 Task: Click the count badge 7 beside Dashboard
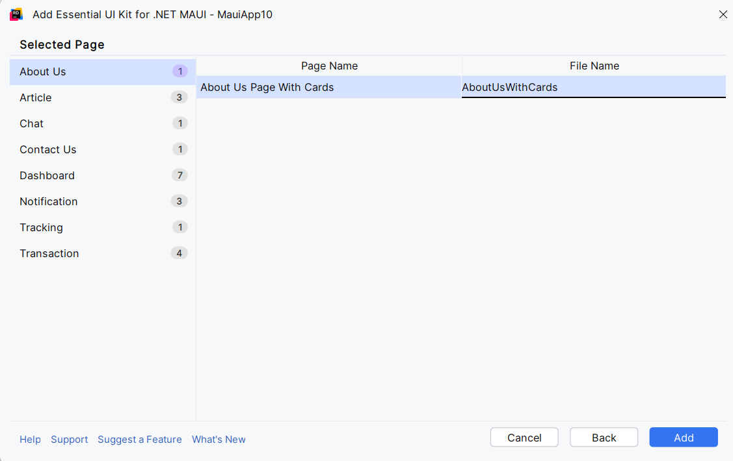[180, 175]
